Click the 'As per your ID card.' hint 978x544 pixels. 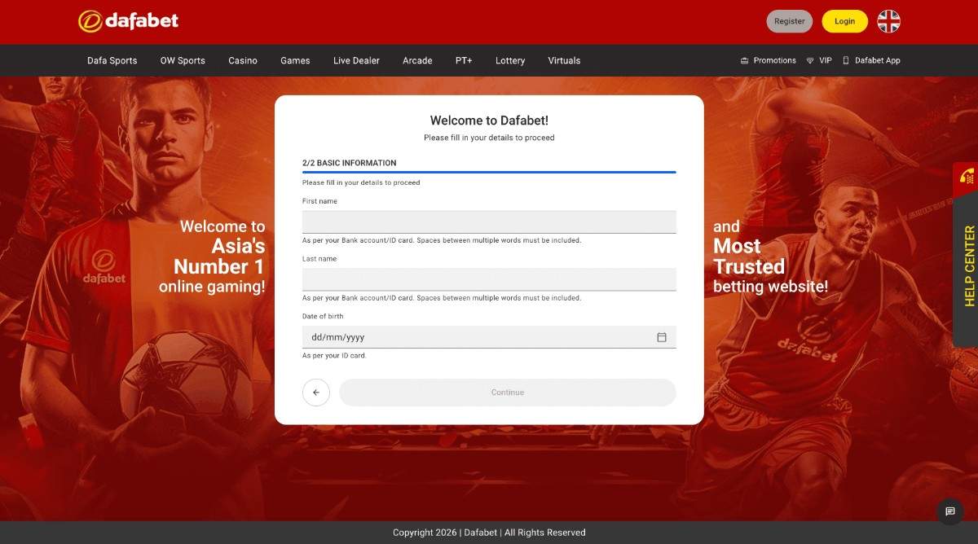click(334, 356)
